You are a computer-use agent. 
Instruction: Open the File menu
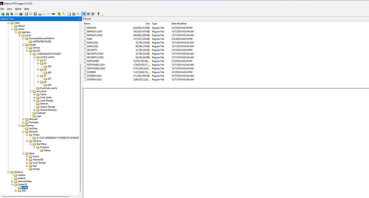tap(3, 9)
